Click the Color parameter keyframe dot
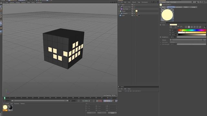 point(161,25)
